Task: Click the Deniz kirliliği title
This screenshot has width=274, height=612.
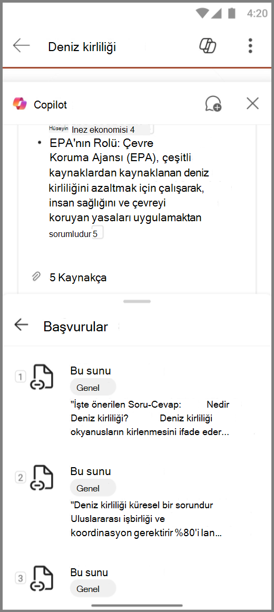Action: click(82, 47)
